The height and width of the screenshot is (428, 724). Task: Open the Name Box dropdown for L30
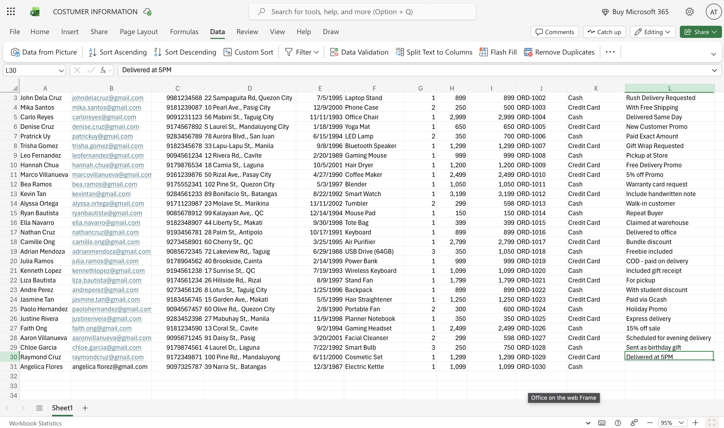click(x=61, y=70)
